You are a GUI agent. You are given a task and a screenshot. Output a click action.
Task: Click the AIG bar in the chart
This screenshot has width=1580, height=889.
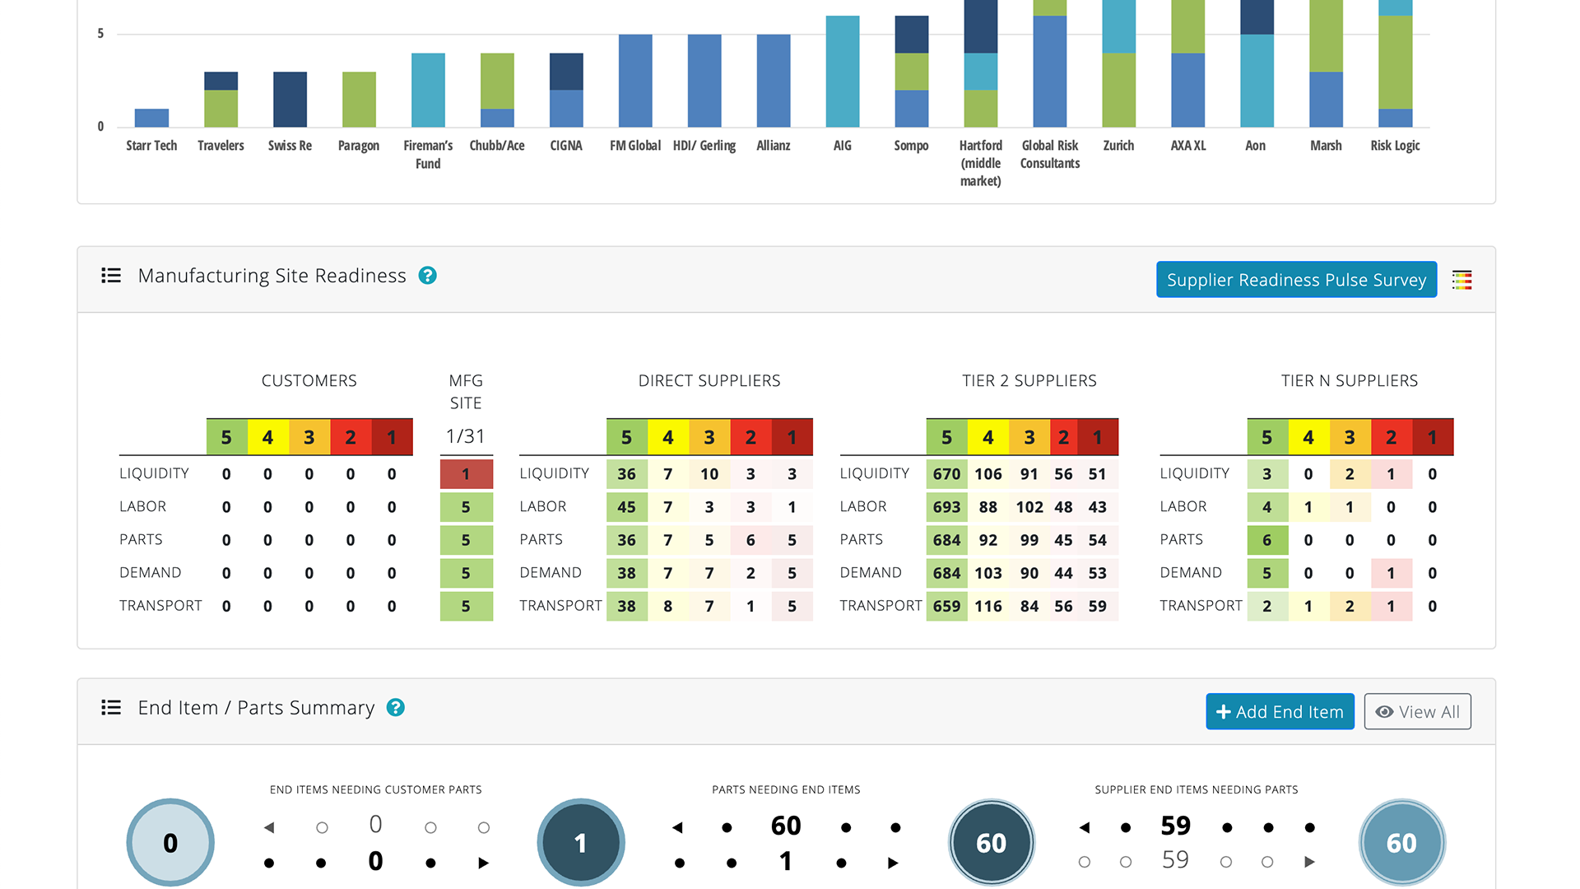[842, 72]
